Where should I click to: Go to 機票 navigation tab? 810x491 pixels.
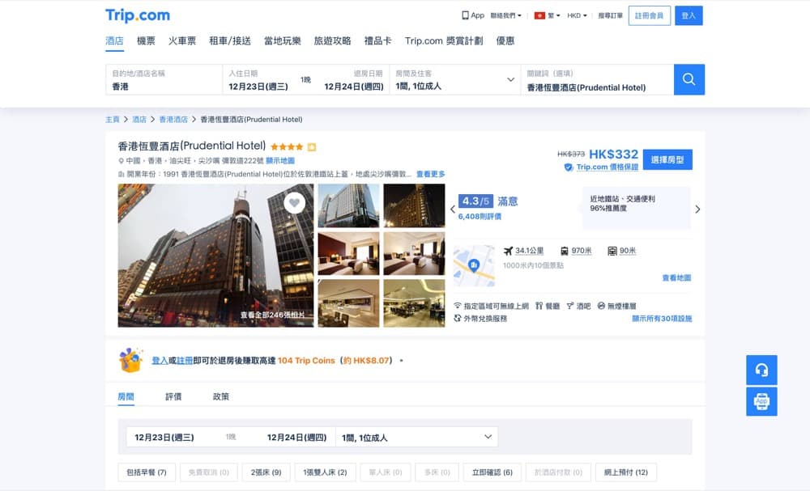point(146,40)
